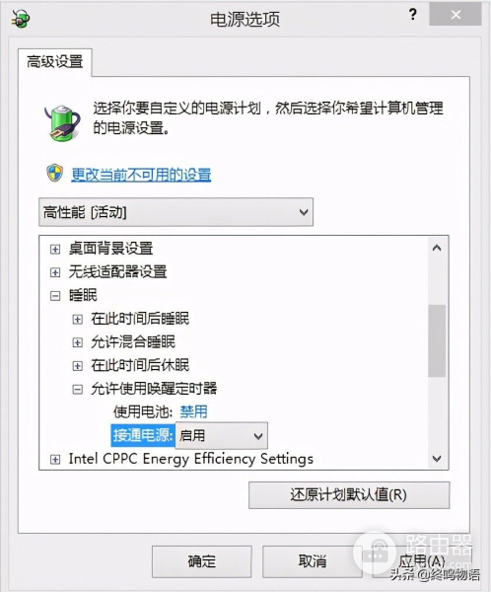Screen dimensions: 491x592
Task: Expand Intel CPPC Energy Efficiency Settings
Action: coord(55,459)
